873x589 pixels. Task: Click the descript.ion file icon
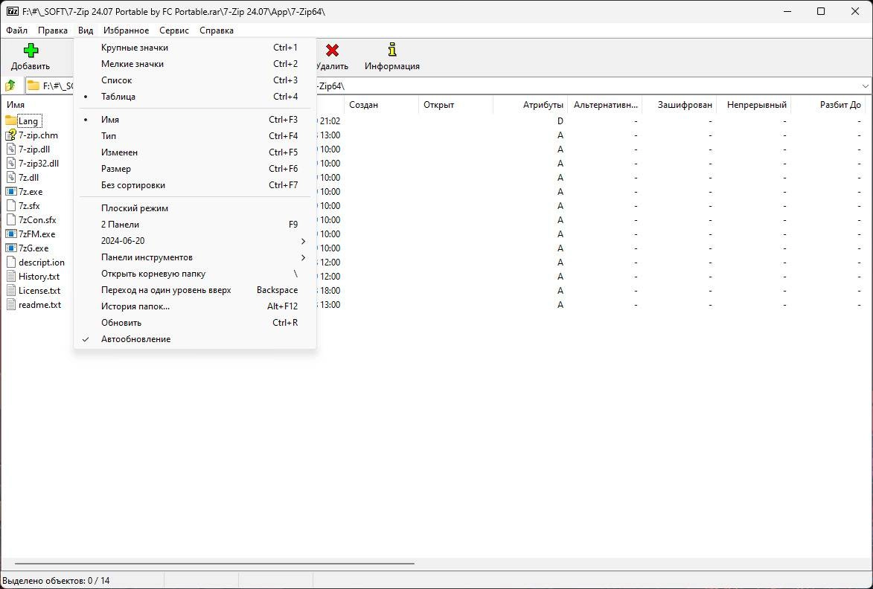click(11, 263)
